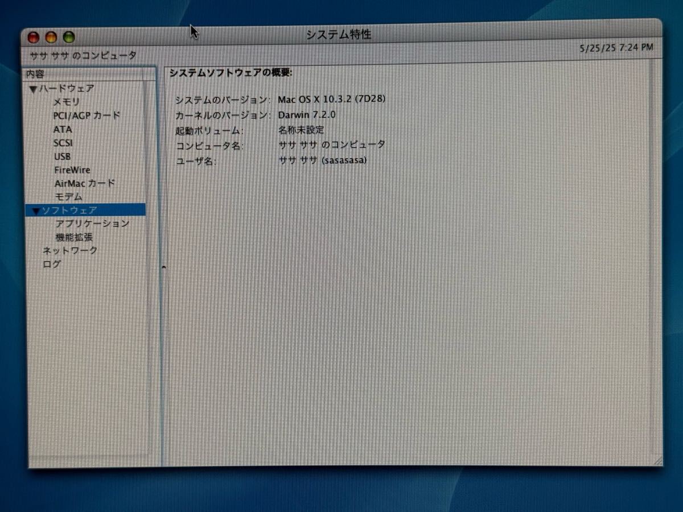Click the window resize grip corner
Viewport: 683px width, 512px height.
(657, 460)
